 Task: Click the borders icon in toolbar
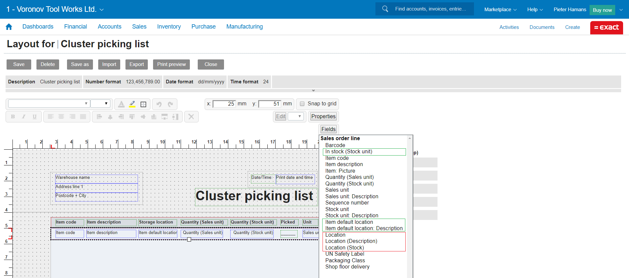pyautogui.click(x=143, y=104)
